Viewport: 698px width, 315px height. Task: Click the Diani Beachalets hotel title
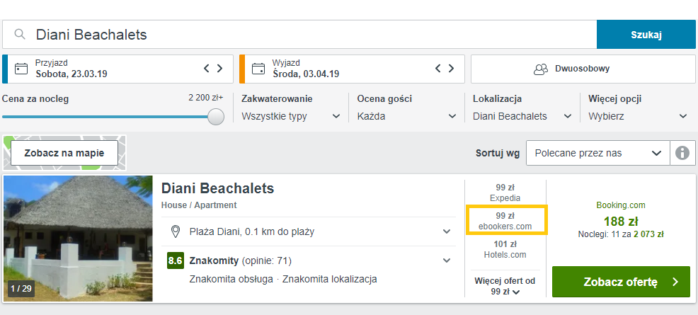(x=217, y=188)
